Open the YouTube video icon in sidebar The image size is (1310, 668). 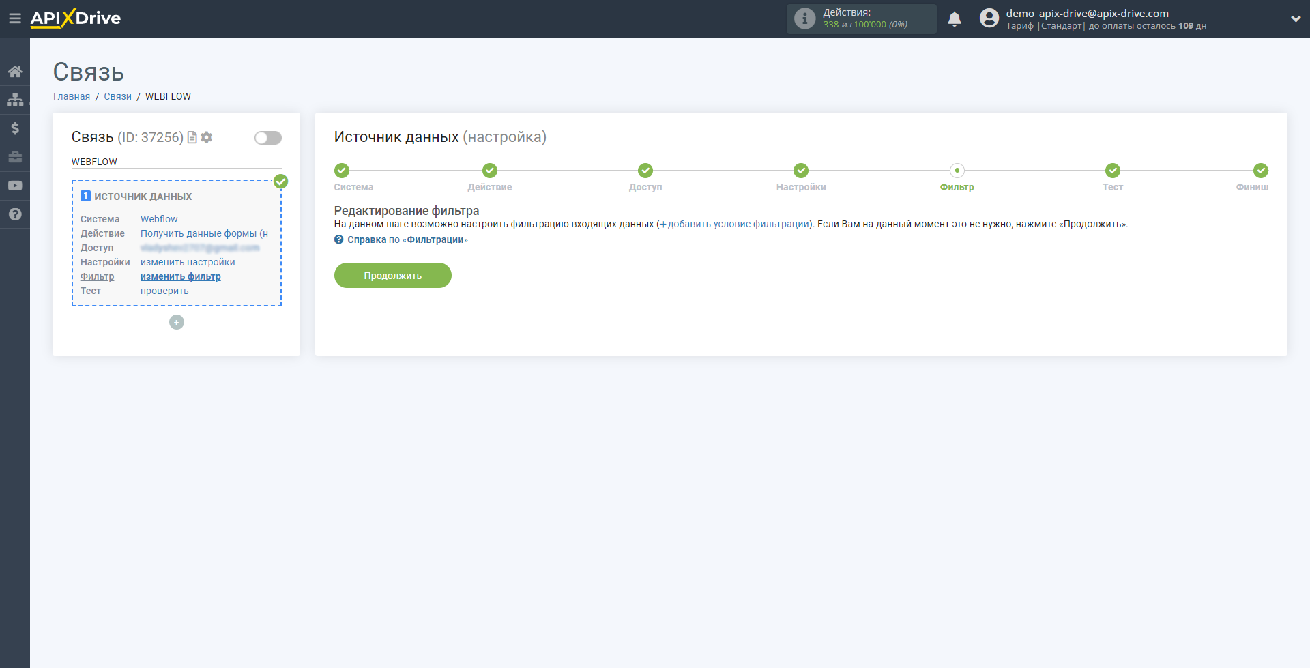[x=15, y=186]
